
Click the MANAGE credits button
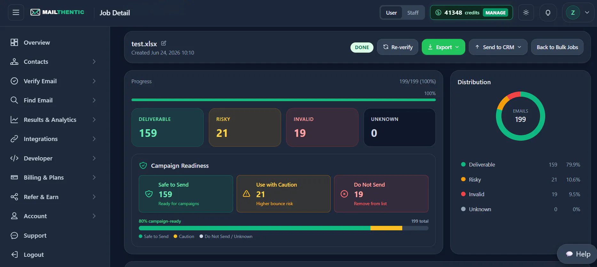click(x=495, y=13)
